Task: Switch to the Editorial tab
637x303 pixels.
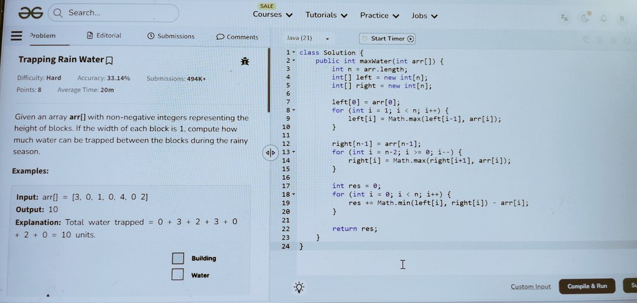Action: (x=104, y=35)
